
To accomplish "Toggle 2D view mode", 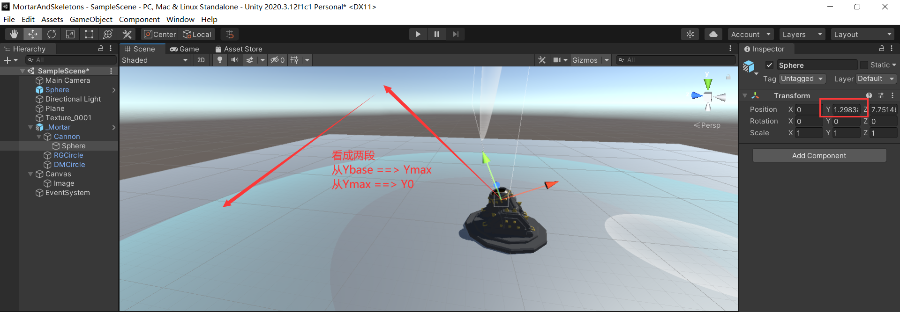I will [x=201, y=60].
